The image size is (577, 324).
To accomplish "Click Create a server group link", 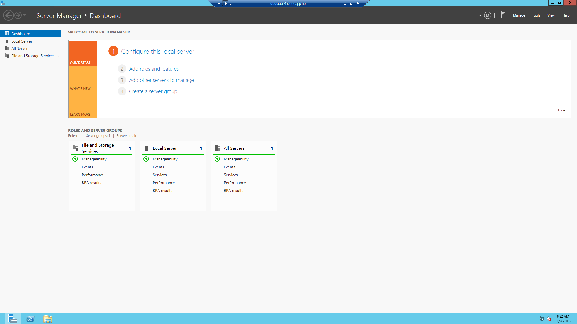I will [153, 91].
